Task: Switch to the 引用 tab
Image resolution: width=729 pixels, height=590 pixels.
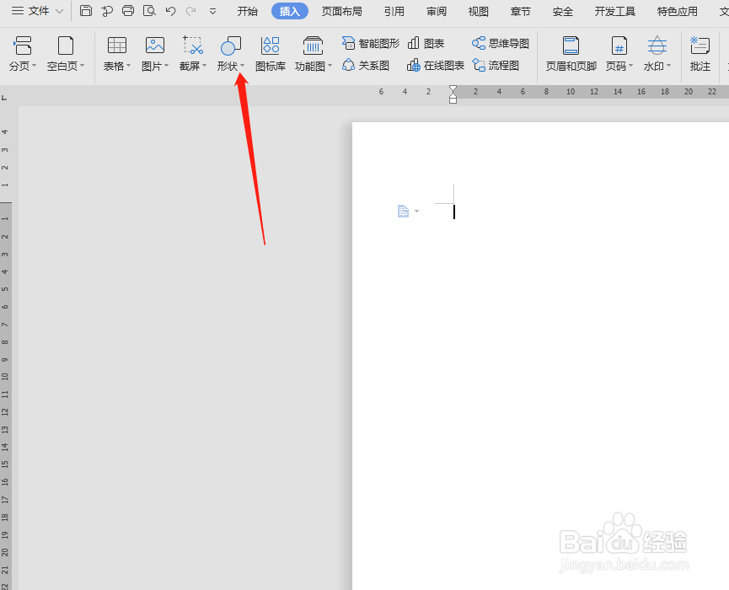Action: [394, 11]
